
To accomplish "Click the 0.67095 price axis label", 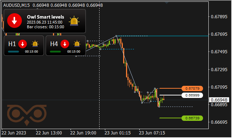I will click(x=219, y=87).
